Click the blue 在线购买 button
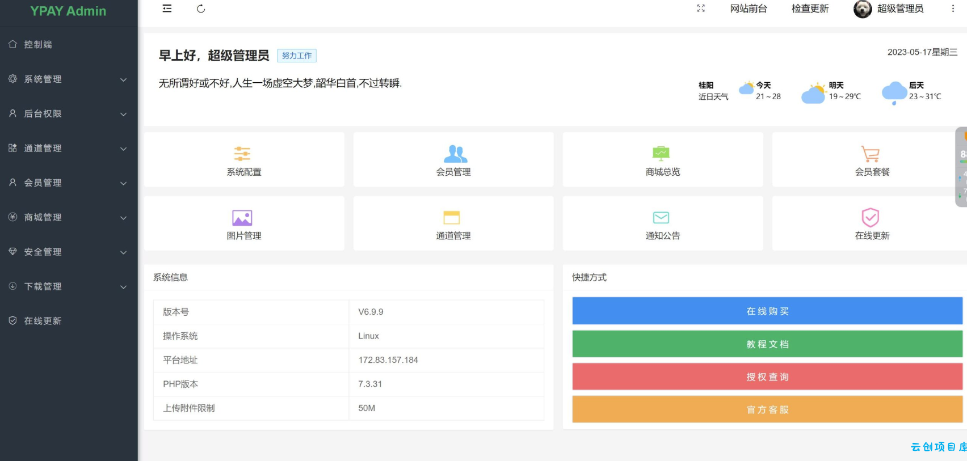The height and width of the screenshot is (461, 967). tap(767, 311)
